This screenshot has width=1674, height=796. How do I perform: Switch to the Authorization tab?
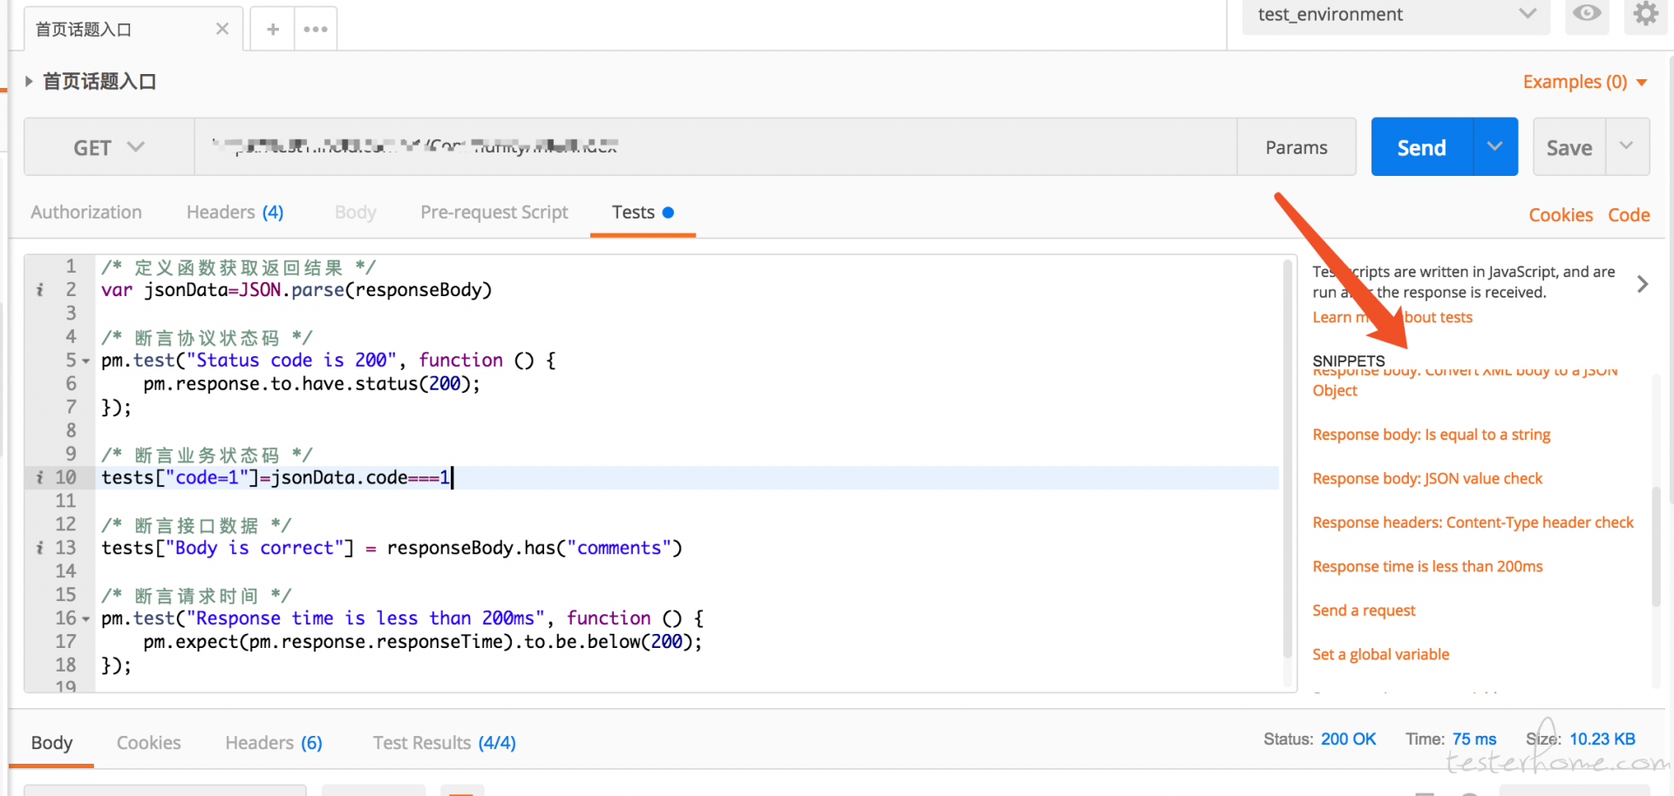tap(86, 212)
